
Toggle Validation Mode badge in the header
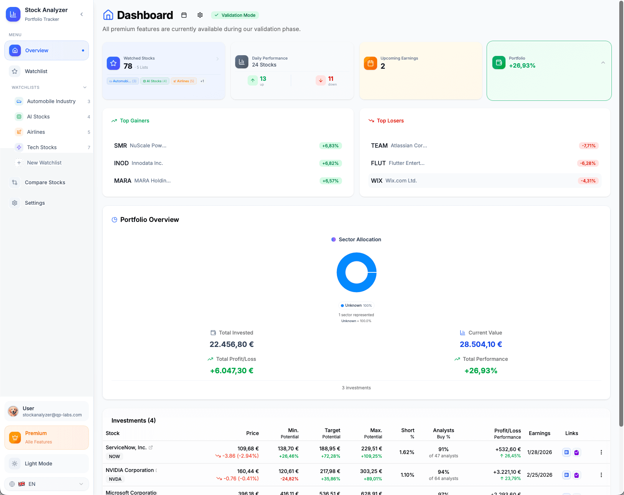click(235, 15)
